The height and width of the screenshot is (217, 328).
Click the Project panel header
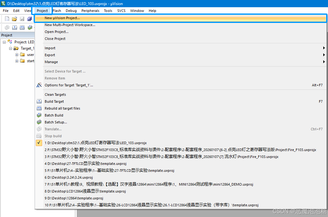pyautogui.click(x=17, y=35)
